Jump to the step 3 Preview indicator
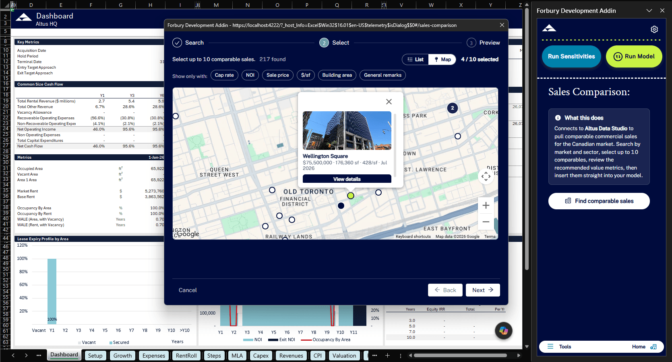This screenshot has width=672, height=362. tap(483, 43)
